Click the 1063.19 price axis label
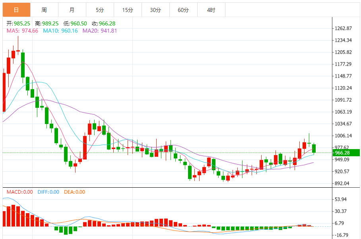 click(343, 112)
